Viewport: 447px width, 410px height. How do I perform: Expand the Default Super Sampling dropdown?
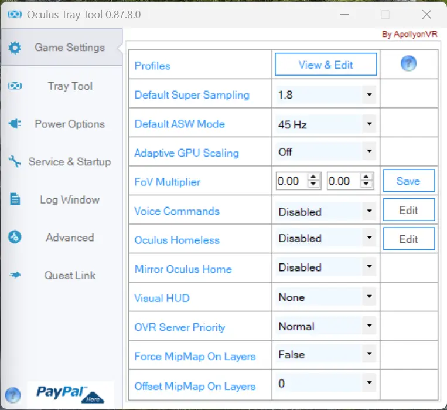coord(369,94)
